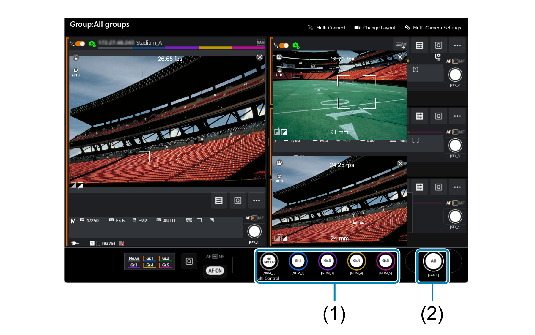Screen dimensions: 535x335
Task: Open Multi-Camera Settings
Action: click(433, 28)
